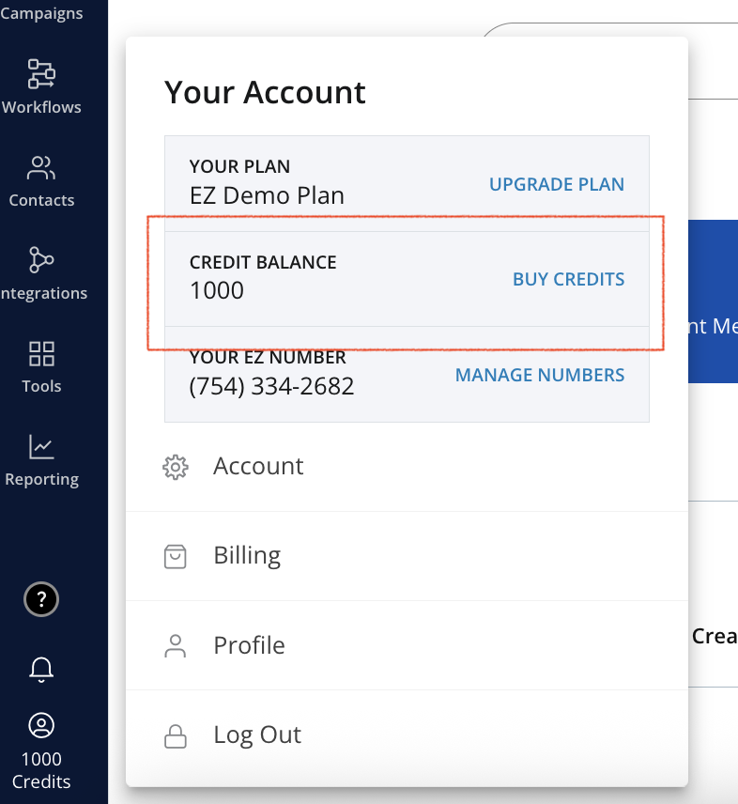The width and height of the screenshot is (738, 804).
Task: Click the BUY CREDITS link
Action: (x=568, y=280)
